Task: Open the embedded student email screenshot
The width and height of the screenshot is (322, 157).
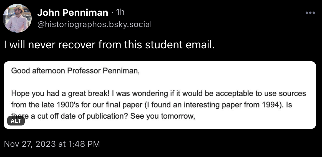Action: pyautogui.click(x=160, y=95)
